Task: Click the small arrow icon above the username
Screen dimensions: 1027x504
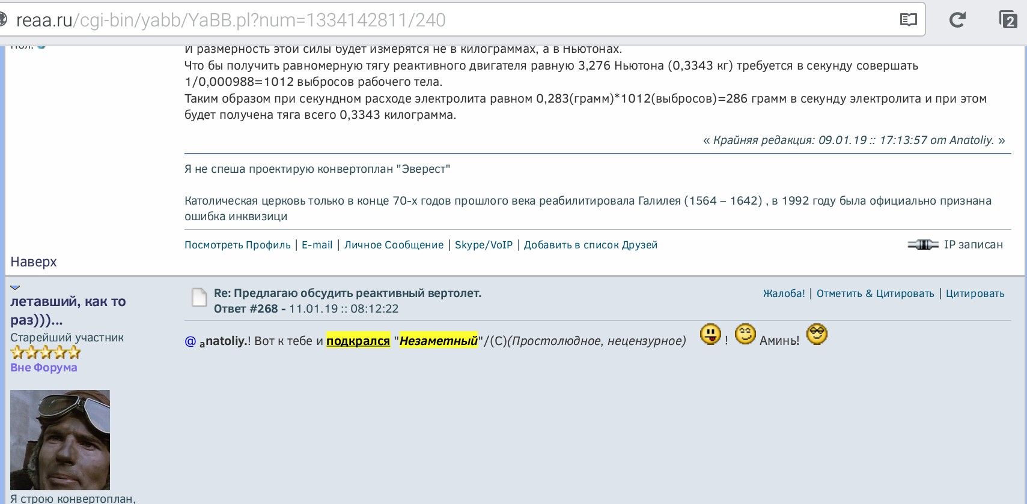Action: click(15, 288)
